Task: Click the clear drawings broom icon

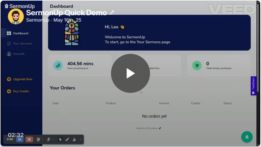Action: click(74, 139)
